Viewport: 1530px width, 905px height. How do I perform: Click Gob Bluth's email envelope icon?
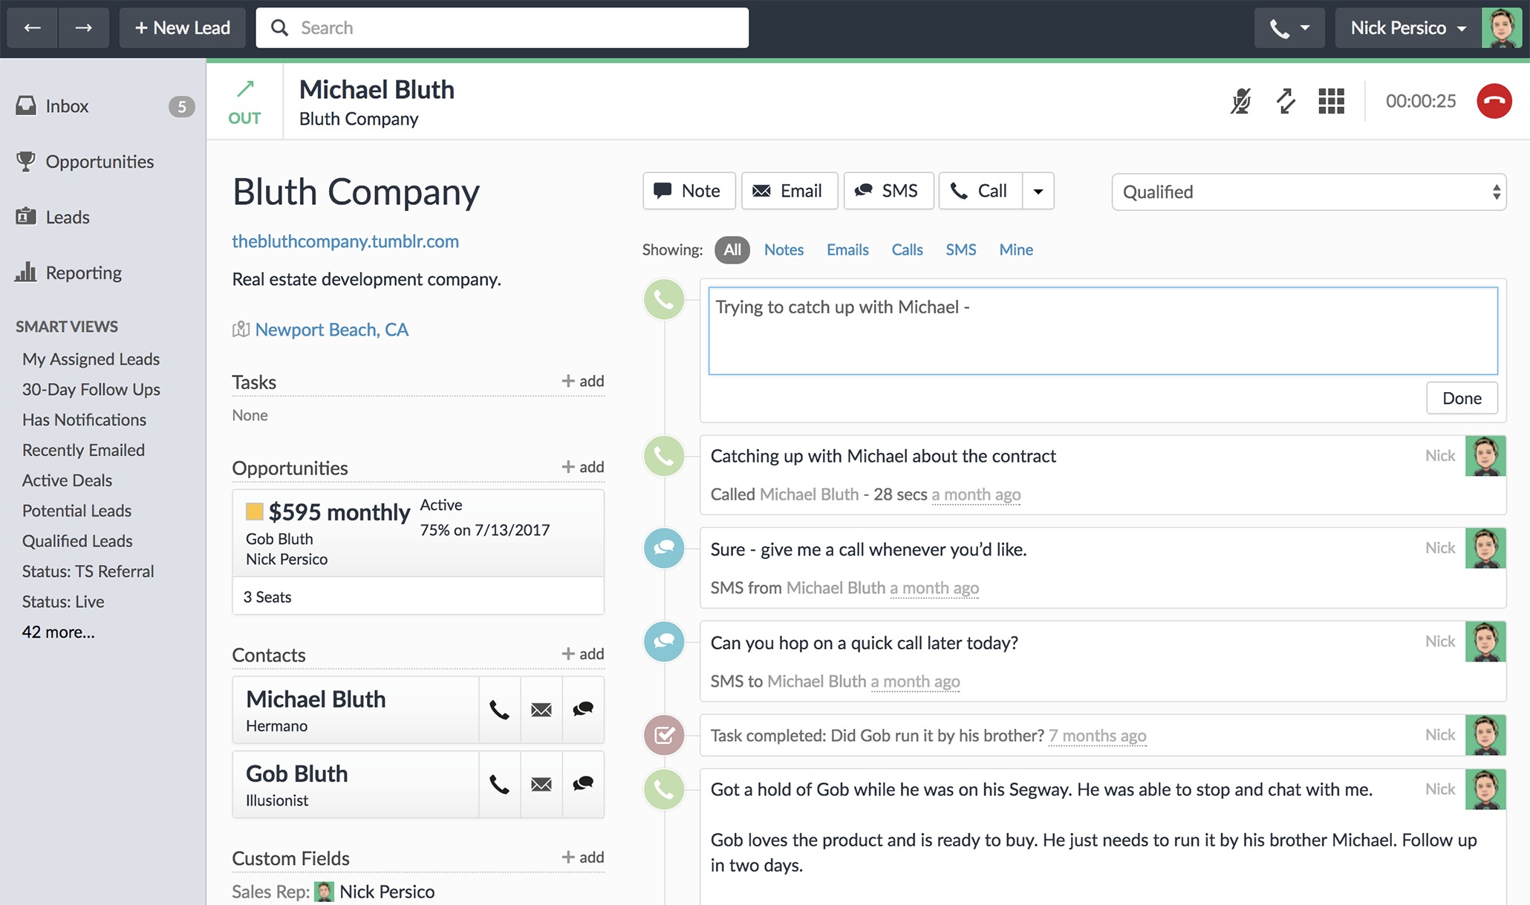pyautogui.click(x=541, y=784)
